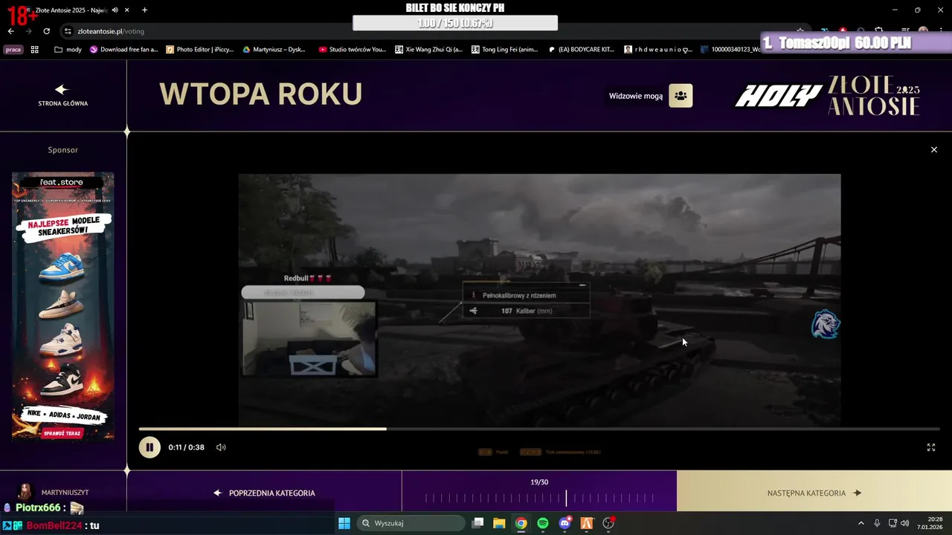Open network settings tray icon
952x535 pixels.
pos(893,523)
